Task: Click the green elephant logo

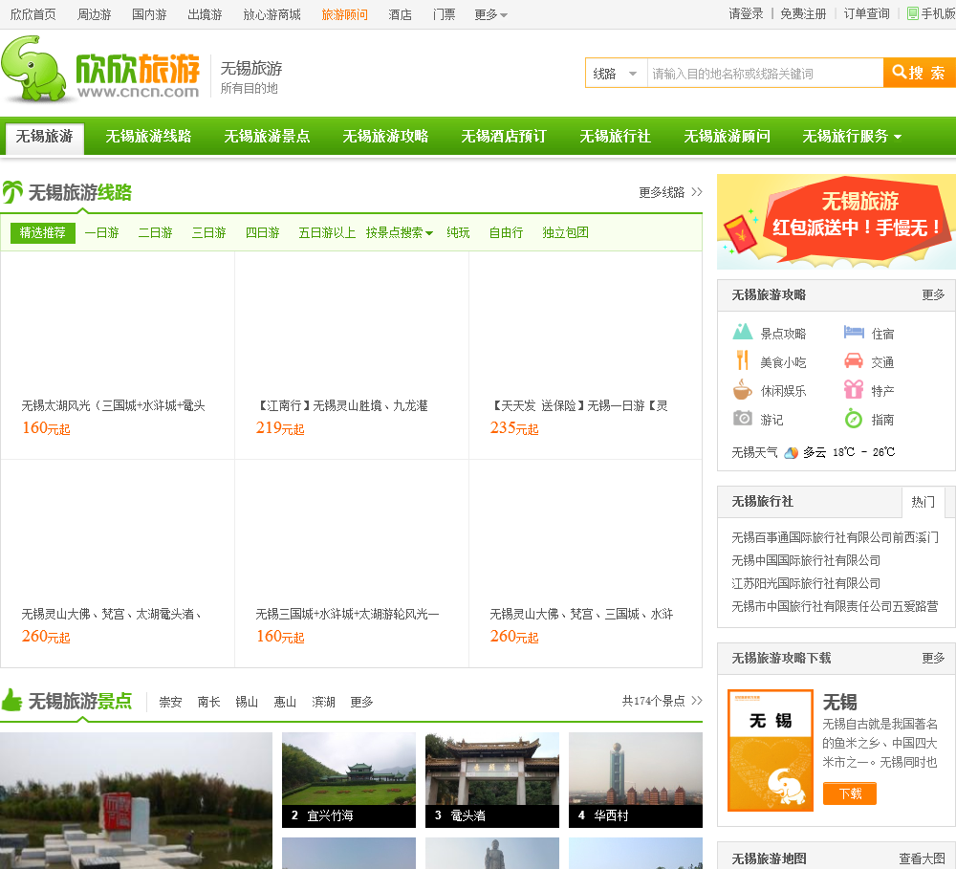Action: pyautogui.click(x=33, y=68)
